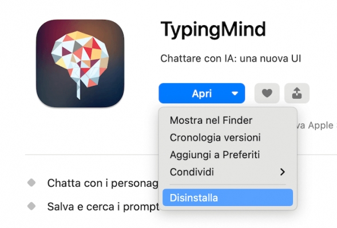The width and height of the screenshot is (337, 228).
Task: Click diamond bullet beside Salva e cerca
Action: [31, 206]
